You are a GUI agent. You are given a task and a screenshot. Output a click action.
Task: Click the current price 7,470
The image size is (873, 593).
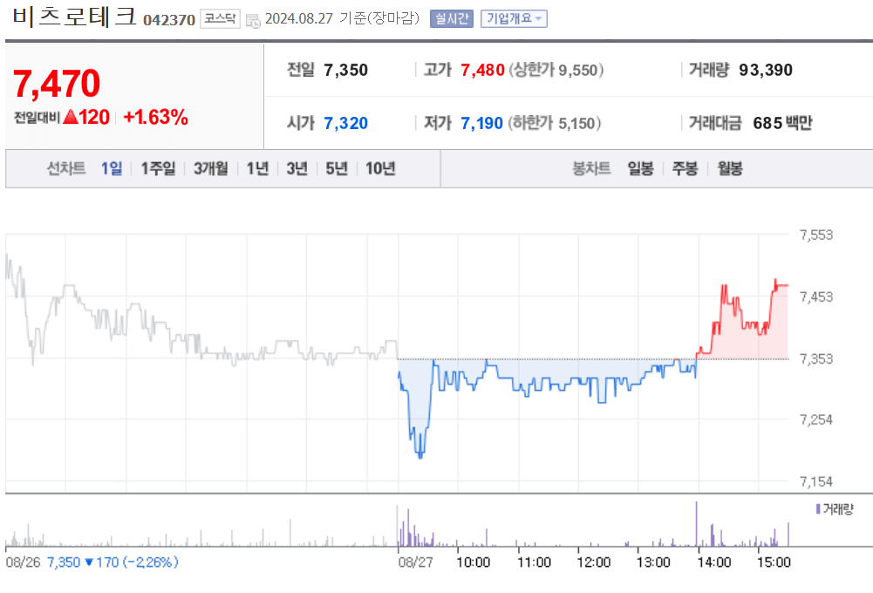coord(56,84)
